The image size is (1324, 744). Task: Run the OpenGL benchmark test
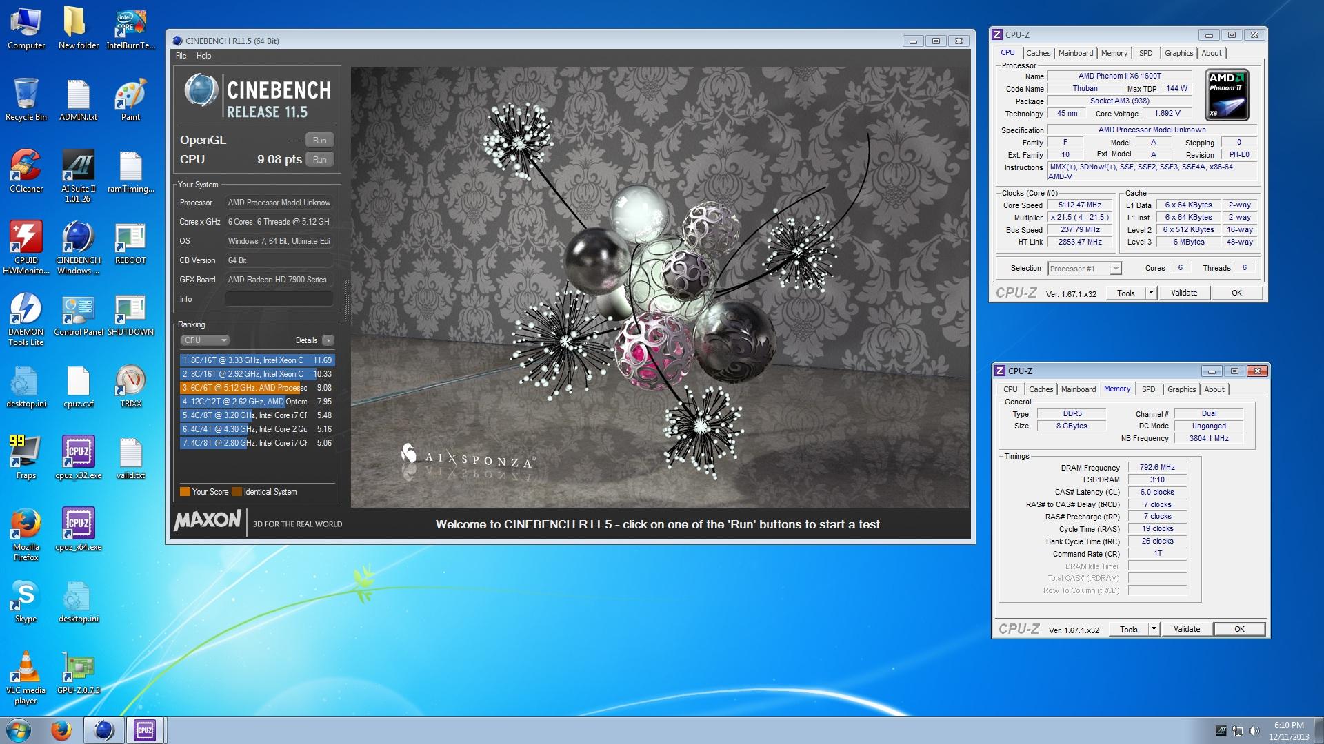pyautogui.click(x=319, y=141)
